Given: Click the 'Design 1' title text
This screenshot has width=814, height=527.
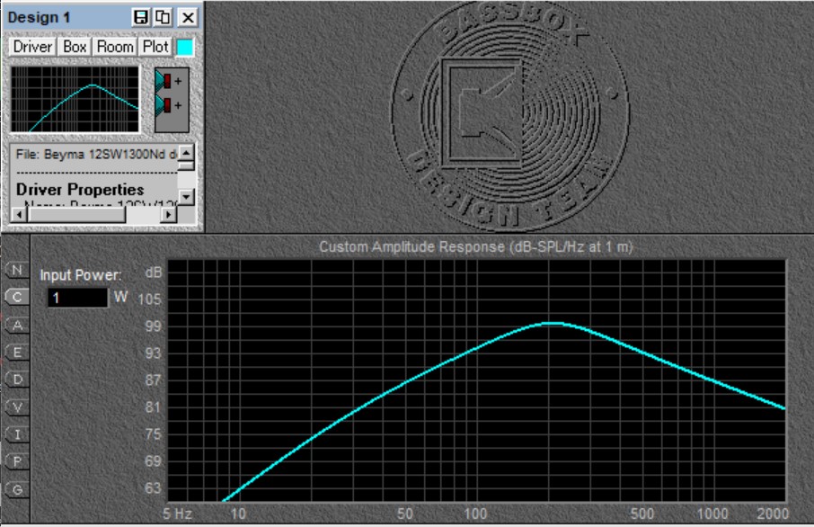Looking at the screenshot, I should (39, 17).
